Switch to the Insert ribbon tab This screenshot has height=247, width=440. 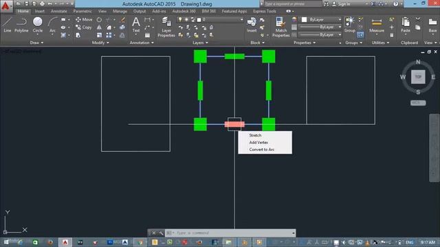[40, 11]
